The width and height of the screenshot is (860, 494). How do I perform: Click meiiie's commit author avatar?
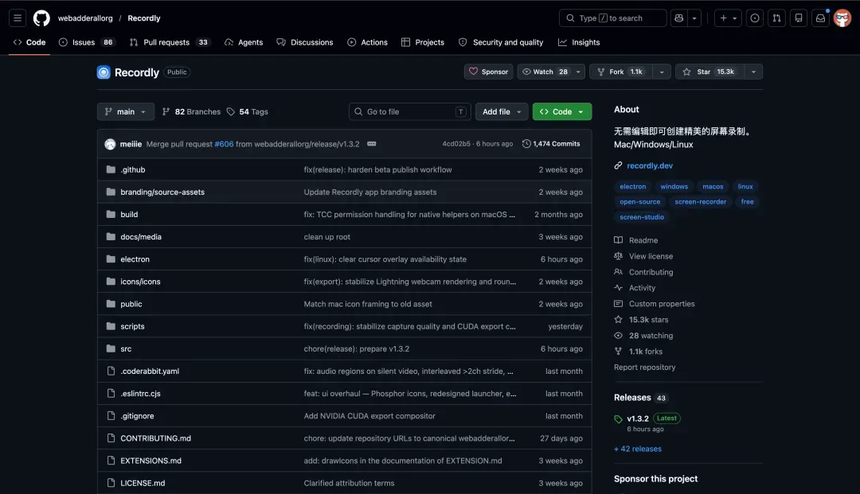coord(110,144)
